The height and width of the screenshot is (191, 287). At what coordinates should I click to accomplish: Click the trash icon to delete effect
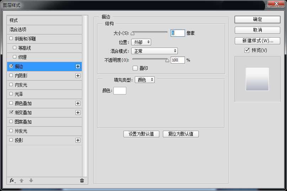(82, 180)
